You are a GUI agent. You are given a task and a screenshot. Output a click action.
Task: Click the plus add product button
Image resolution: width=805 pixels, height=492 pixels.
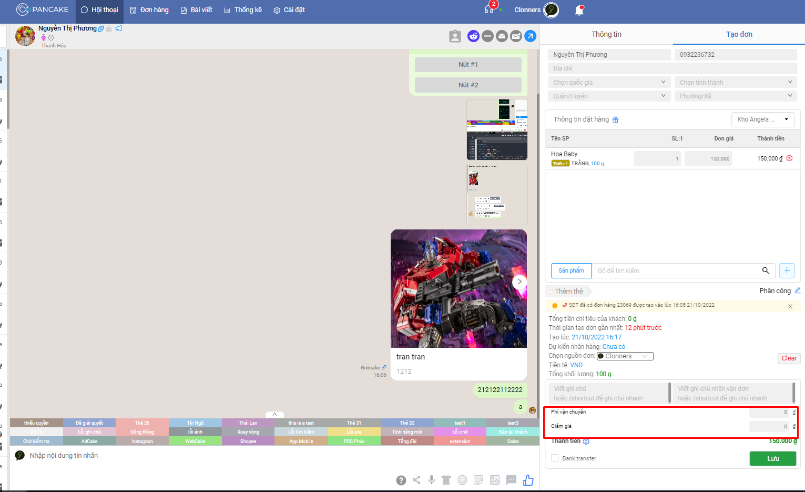(x=787, y=270)
